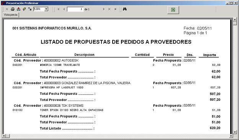Click vertical scrollbar down arrow

(x=235, y=132)
